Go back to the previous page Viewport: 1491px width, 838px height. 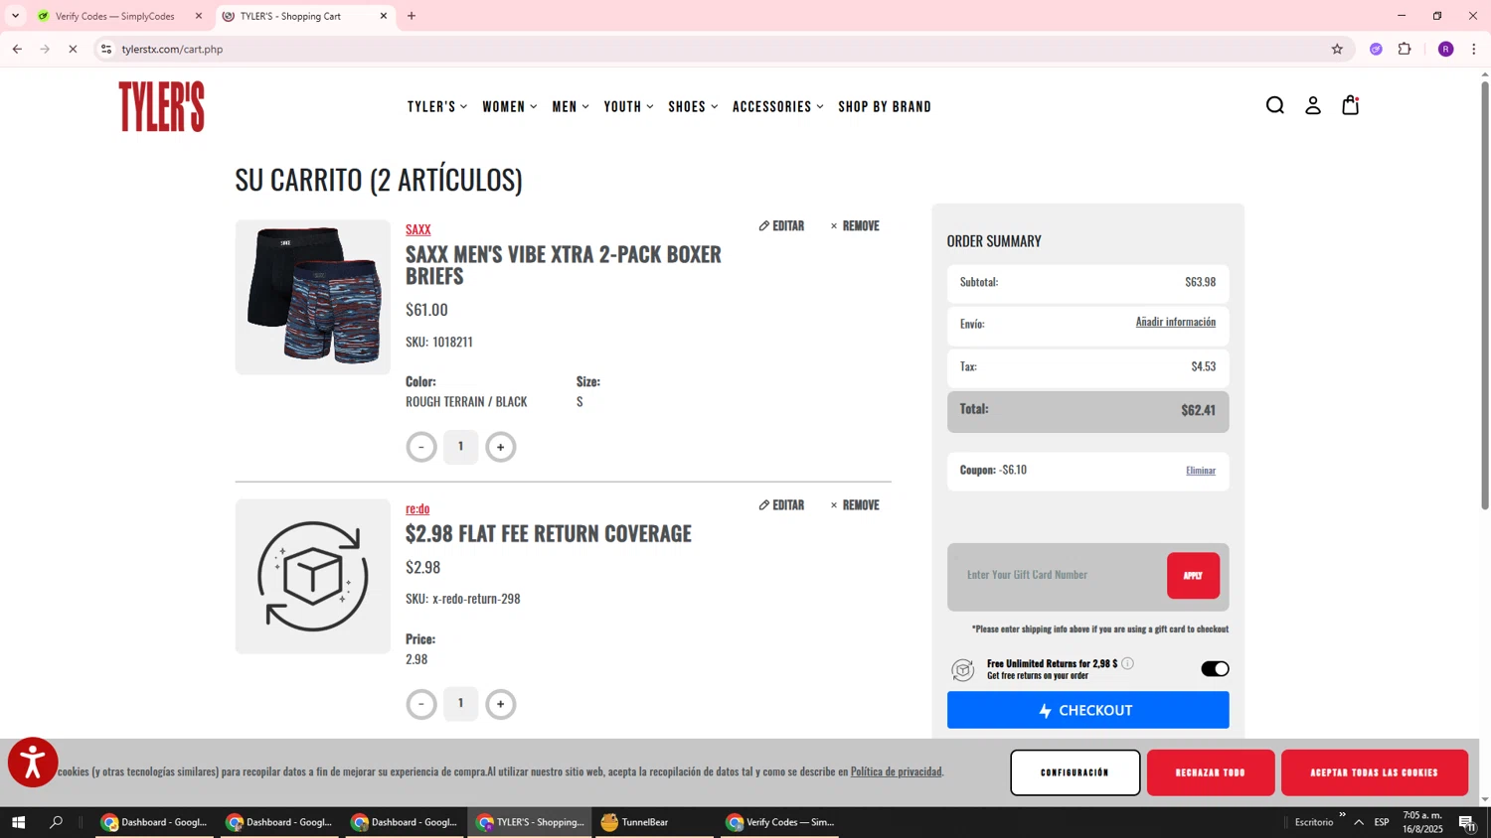point(17,49)
